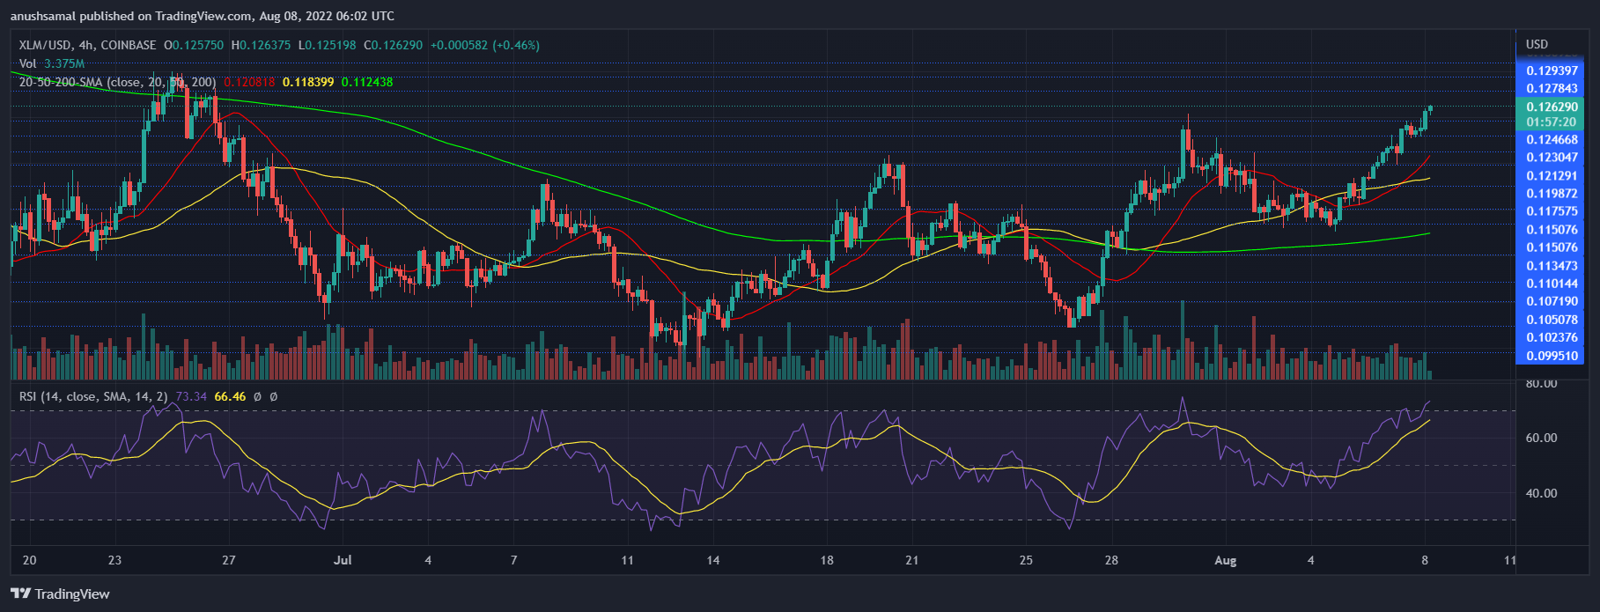Click the RSI value 73.34

(x=191, y=396)
